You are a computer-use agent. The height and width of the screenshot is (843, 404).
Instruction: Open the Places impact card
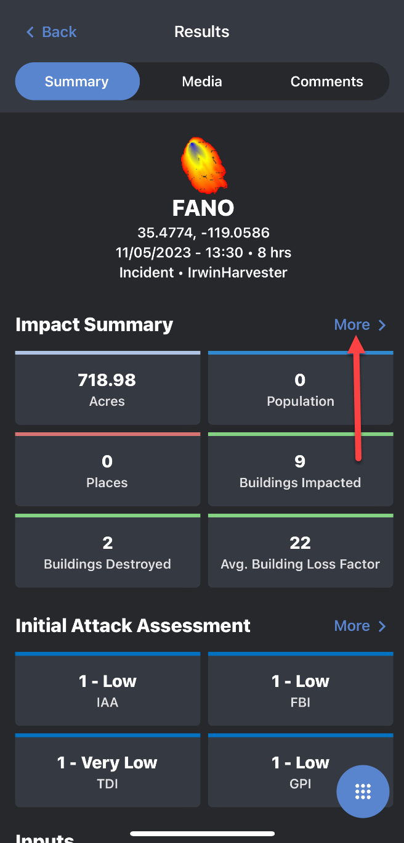108,471
